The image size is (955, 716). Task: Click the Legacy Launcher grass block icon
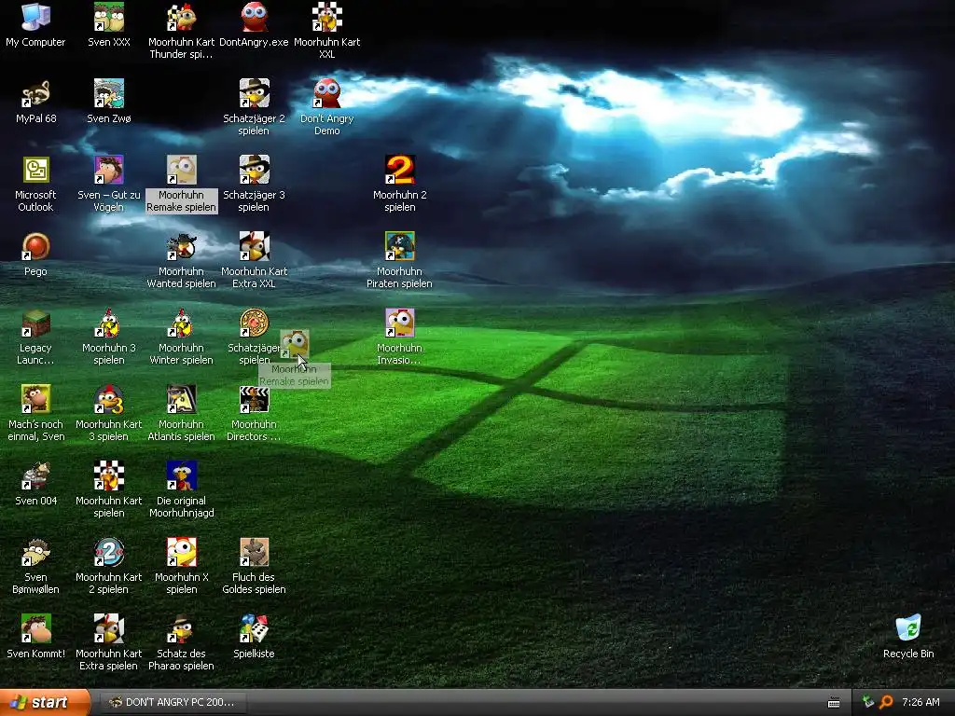35,323
